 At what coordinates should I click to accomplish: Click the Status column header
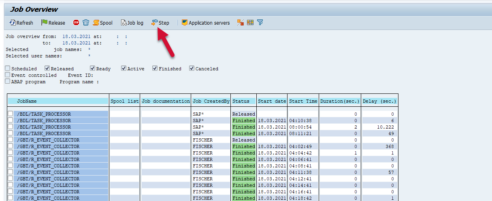[x=243, y=101]
